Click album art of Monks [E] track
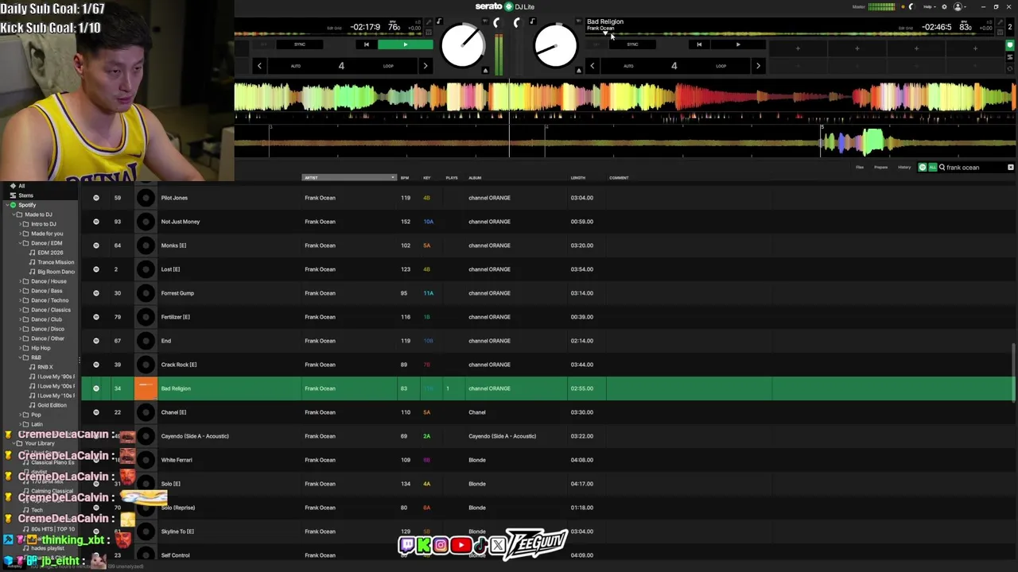This screenshot has height=572, width=1018. pos(146,245)
